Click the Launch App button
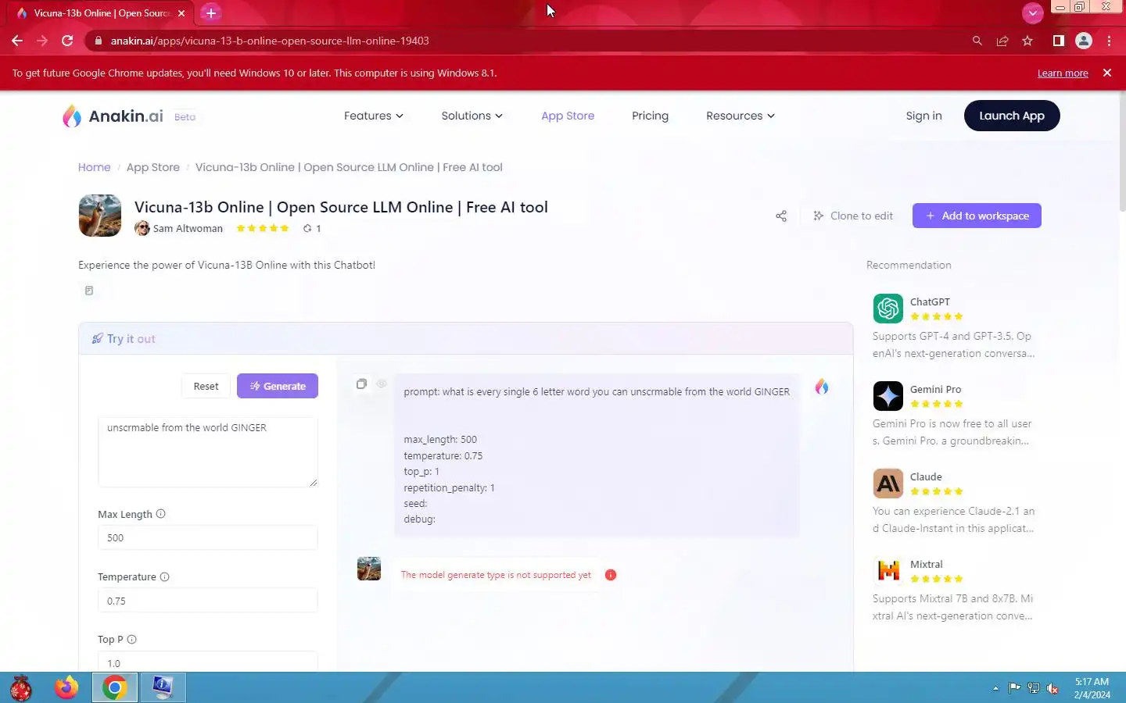This screenshot has height=703, width=1126. (x=1012, y=116)
